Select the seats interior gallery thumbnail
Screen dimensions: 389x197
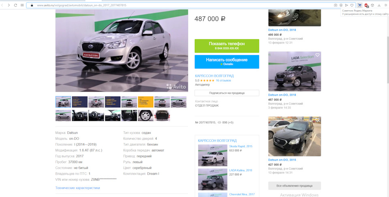[x=129, y=116]
